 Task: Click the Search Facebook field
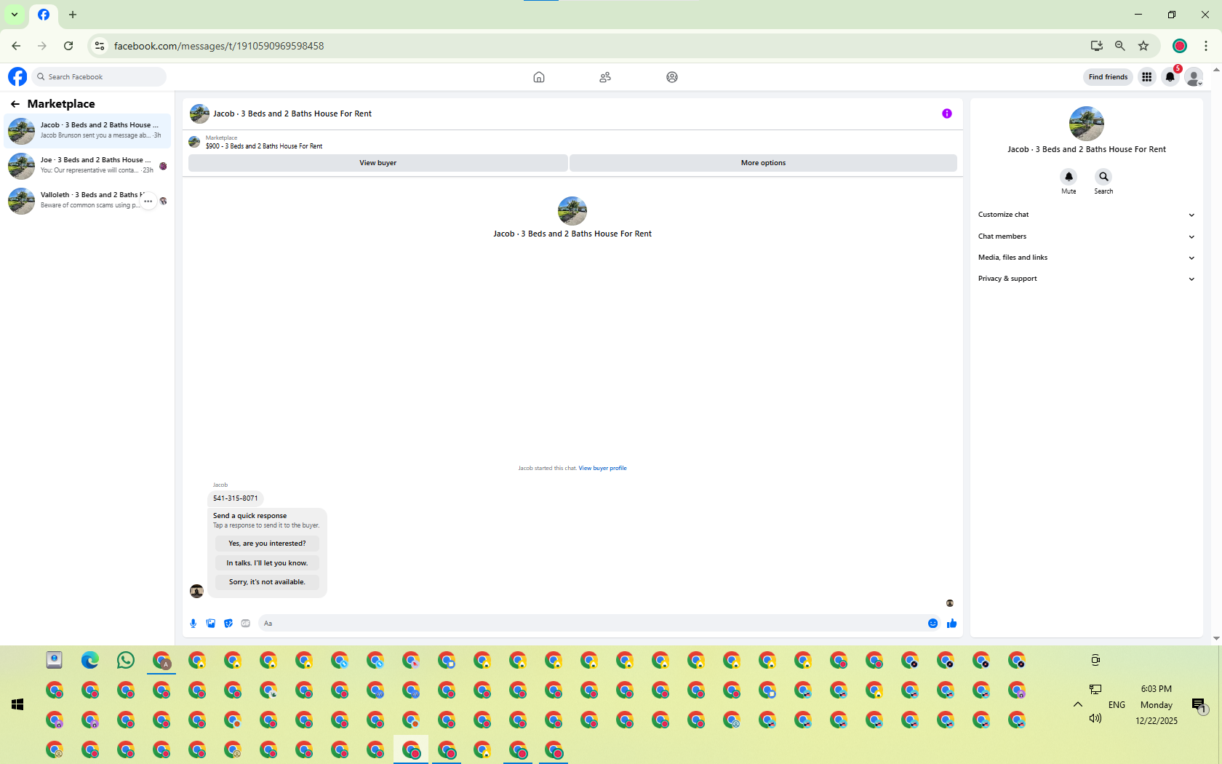click(x=99, y=77)
